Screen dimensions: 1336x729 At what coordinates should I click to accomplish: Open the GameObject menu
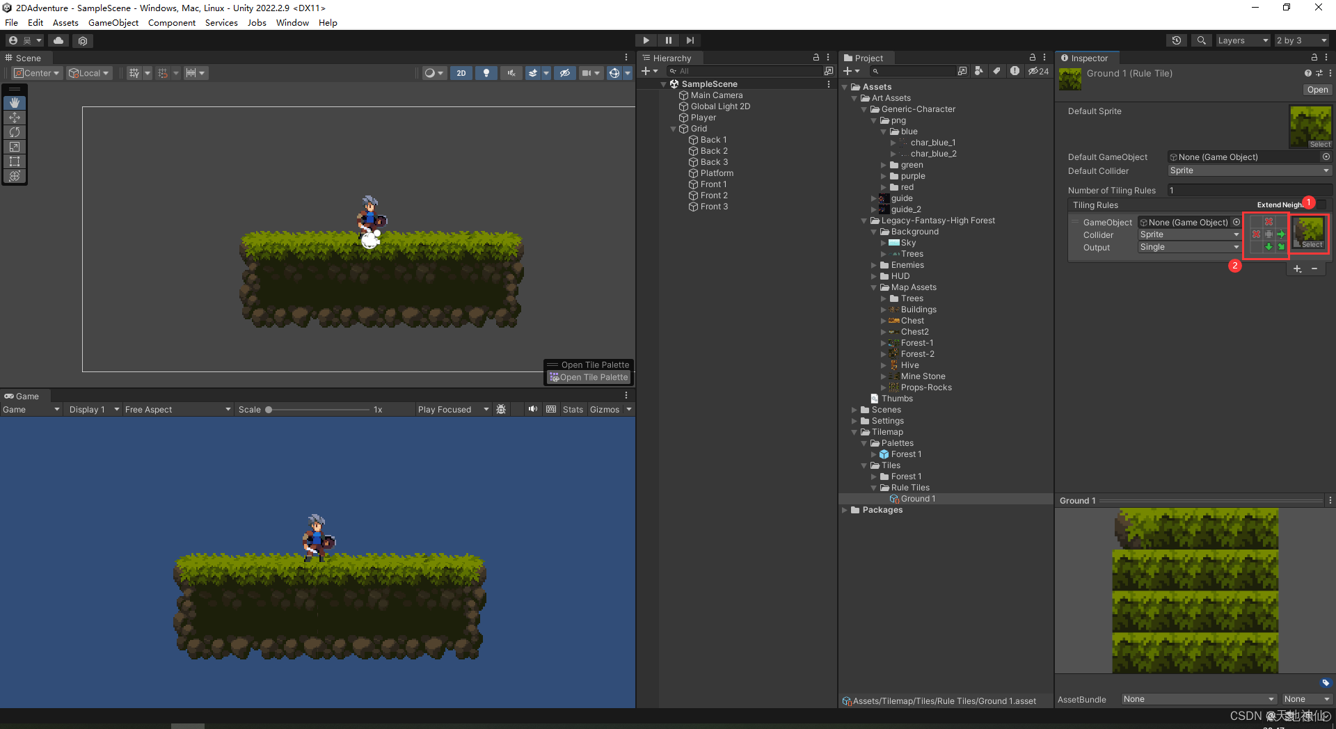[x=113, y=22]
